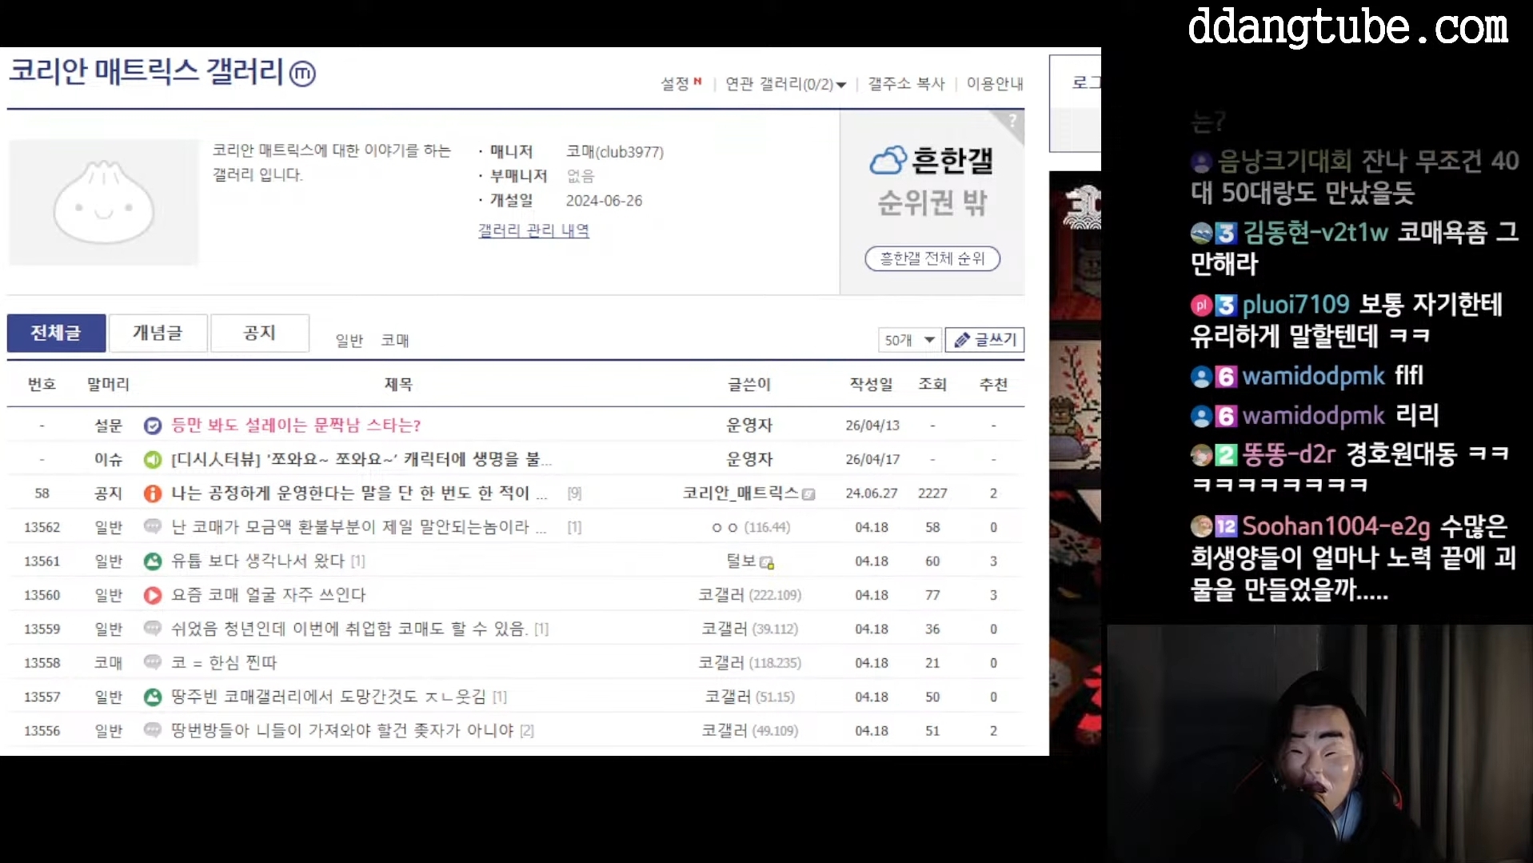This screenshot has width=1533, height=863.
Task: Switch to the 개념글 tab
Action: (158, 333)
